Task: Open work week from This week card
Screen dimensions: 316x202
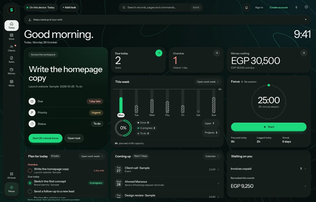Action: coord(208,82)
